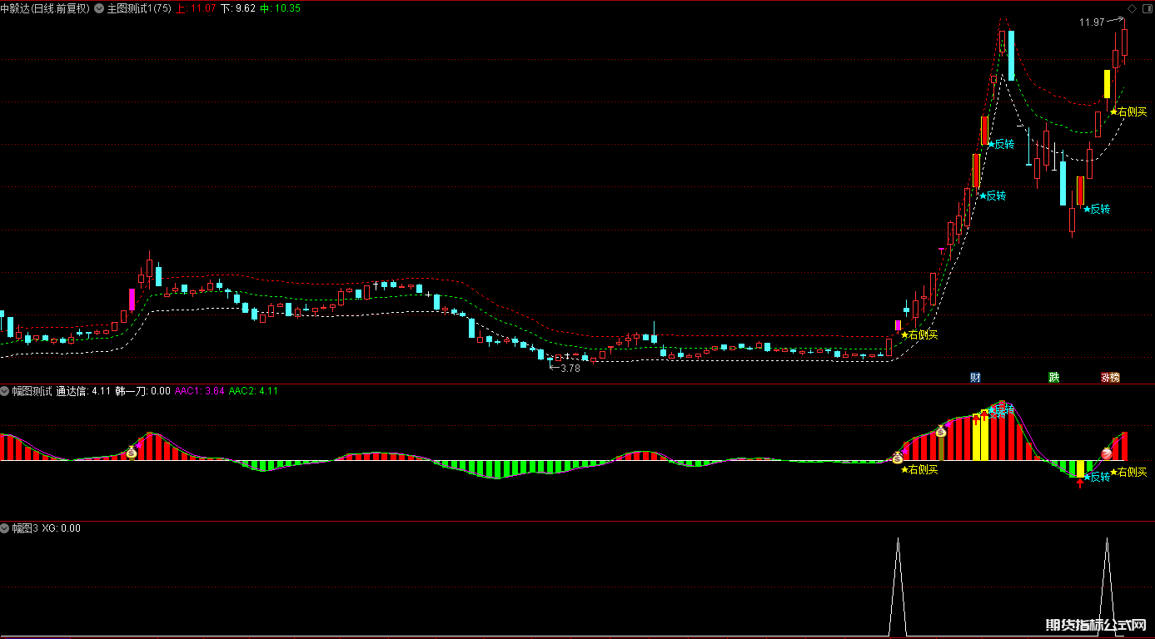Viewport: 1155px width, 639px height.
Task: Click the 通达信: 4.11 value
Action: (x=83, y=391)
